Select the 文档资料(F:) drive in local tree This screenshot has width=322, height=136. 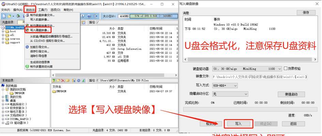(18, 115)
